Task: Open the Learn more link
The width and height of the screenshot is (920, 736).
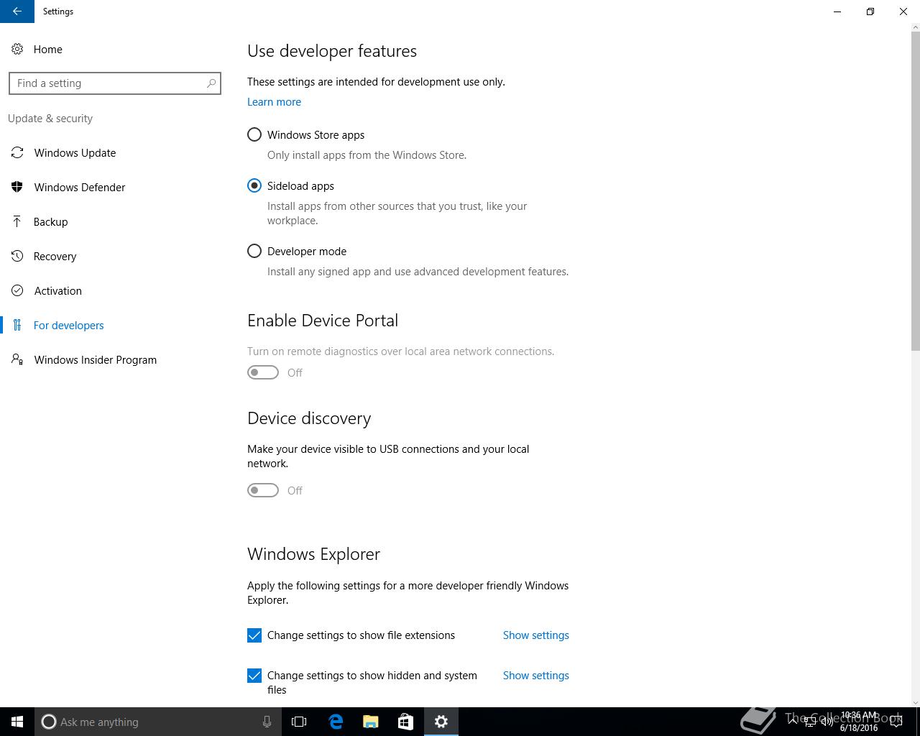Action: [274, 101]
